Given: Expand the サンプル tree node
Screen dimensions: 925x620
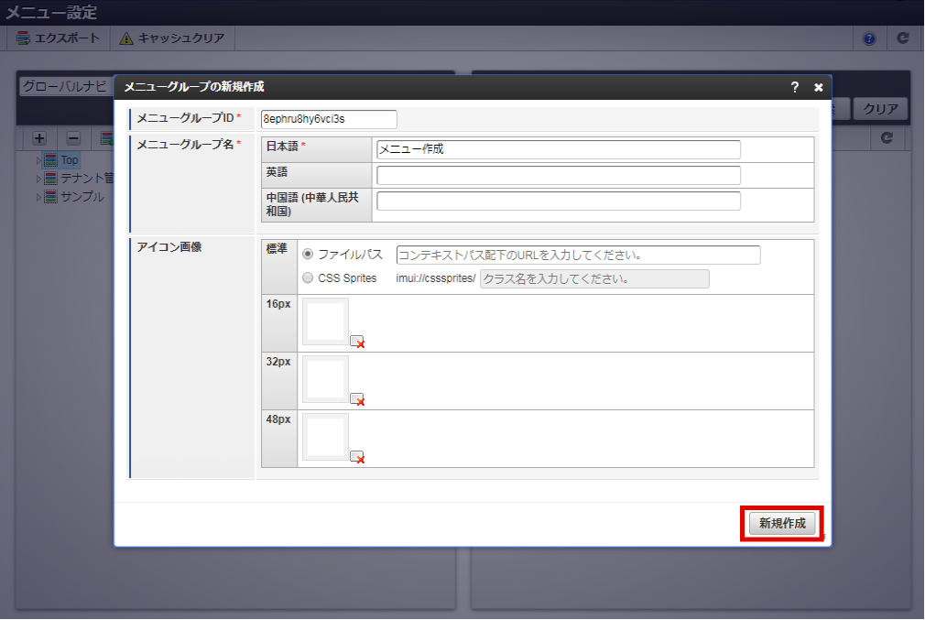Looking at the screenshot, I should [x=40, y=196].
